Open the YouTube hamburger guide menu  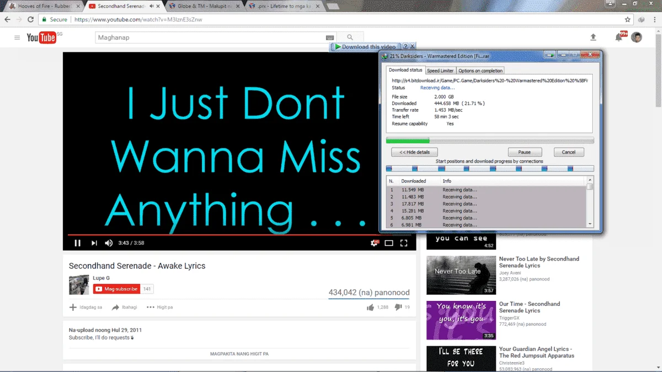[x=17, y=37]
